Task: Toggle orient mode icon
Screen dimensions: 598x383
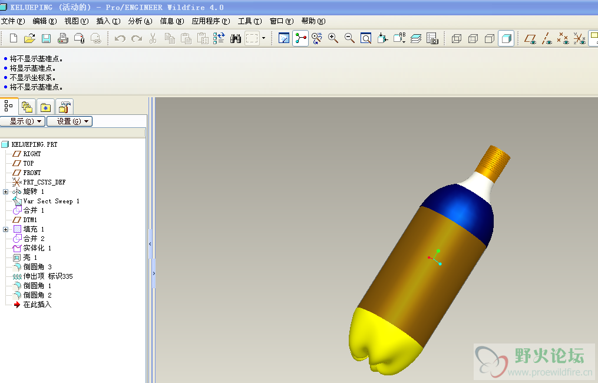Action: coord(317,38)
